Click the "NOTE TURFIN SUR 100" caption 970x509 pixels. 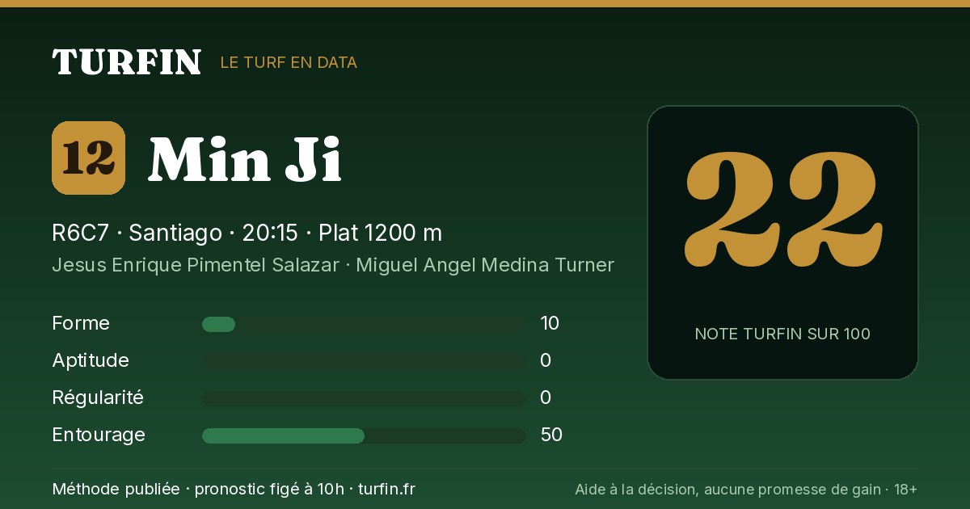coord(782,334)
